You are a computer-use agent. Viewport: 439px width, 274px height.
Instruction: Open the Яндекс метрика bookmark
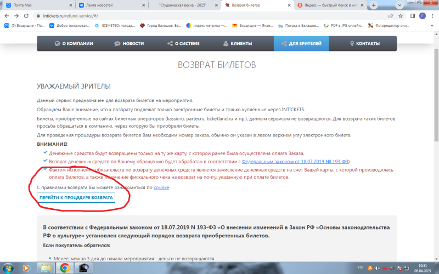click(x=207, y=25)
